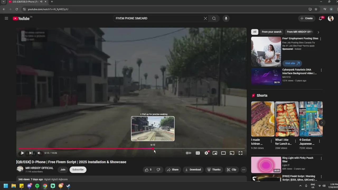Click the Visit site ad button
The image size is (338, 190).
coord(292,63)
